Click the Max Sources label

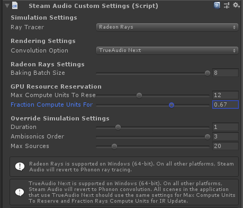pos(30,146)
